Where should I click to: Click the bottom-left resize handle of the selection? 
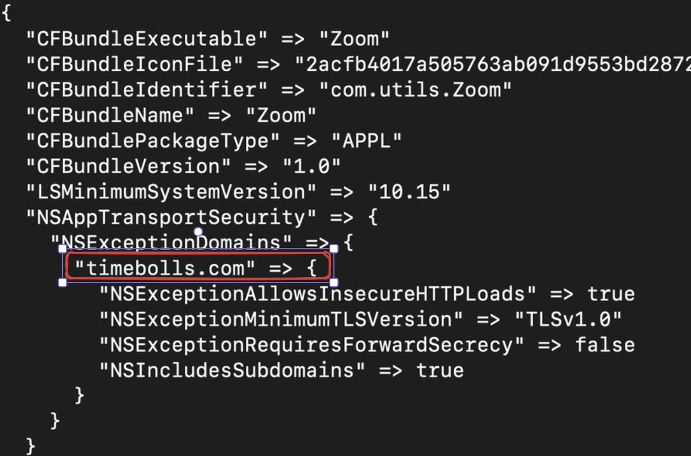[x=63, y=282]
